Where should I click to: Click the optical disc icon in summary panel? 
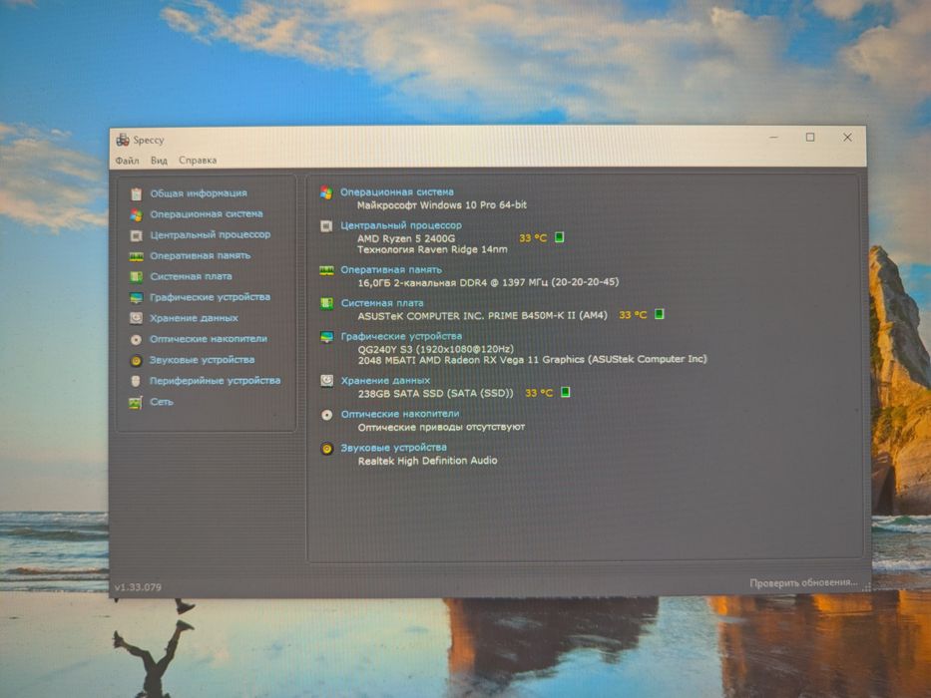point(326,415)
